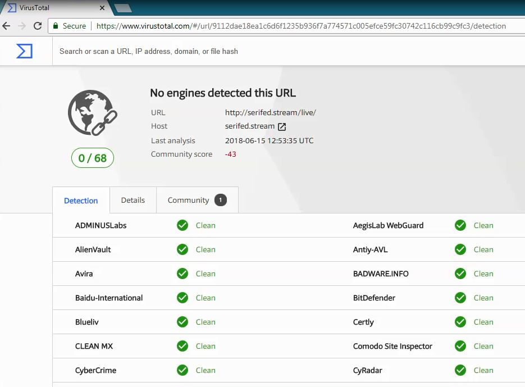Click the Clean status icon for Comodo Site Inspector

pyautogui.click(x=460, y=346)
